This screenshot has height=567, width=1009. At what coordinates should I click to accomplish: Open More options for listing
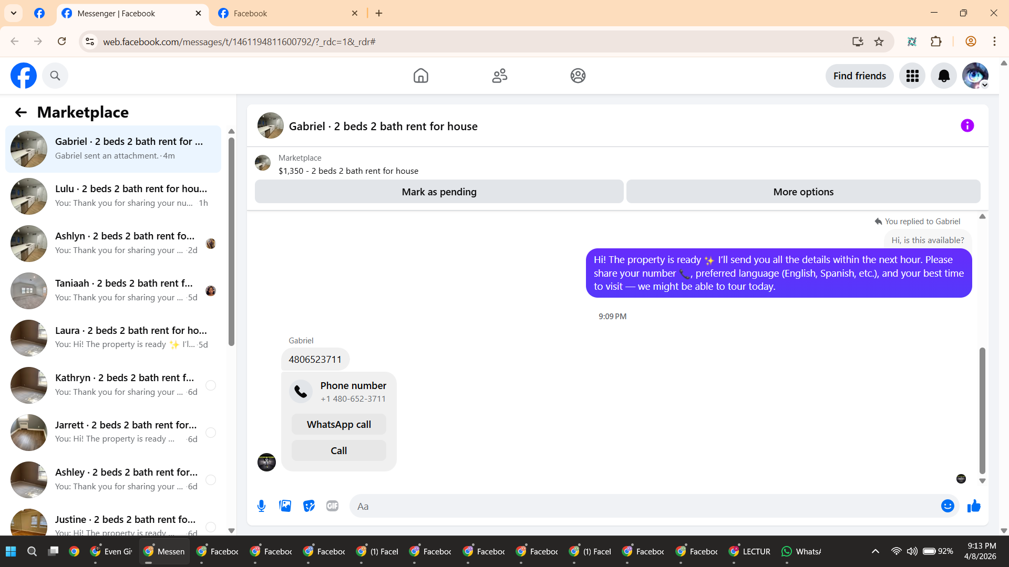pos(803,192)
